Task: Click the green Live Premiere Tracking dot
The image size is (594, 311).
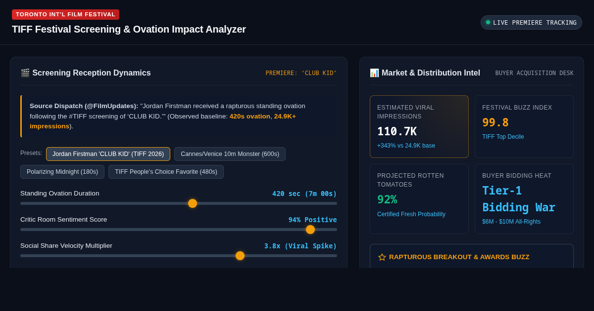Action: [488, 22]
